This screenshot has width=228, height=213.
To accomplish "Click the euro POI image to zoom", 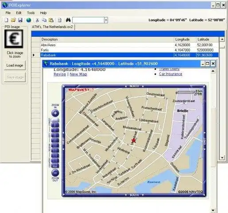I will point(14,39).
